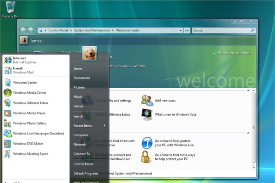The height and width of the screenshot is (183, 275).
Task: Refresh the Welcome Center address bar
Action: [187, 31]
